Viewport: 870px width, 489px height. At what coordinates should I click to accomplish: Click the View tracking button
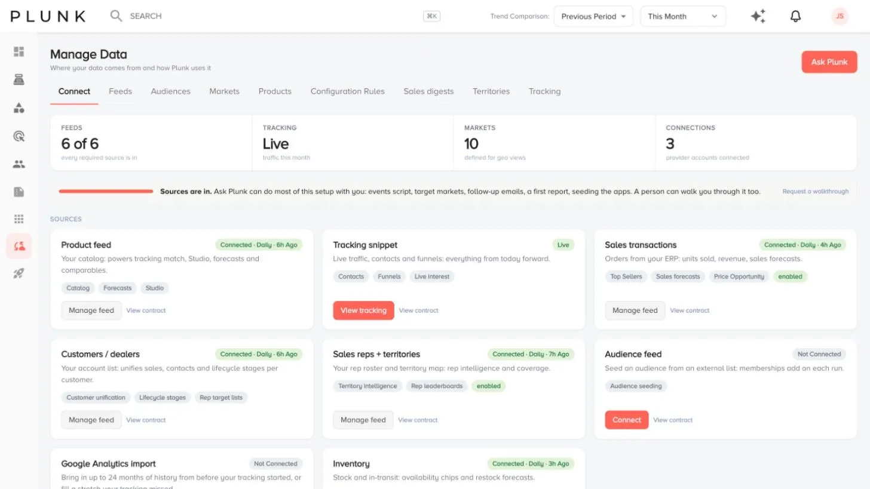(363, 310)
